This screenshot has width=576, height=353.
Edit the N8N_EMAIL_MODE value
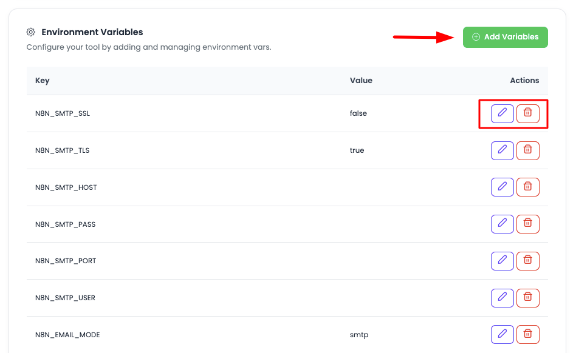click(502, 334)
